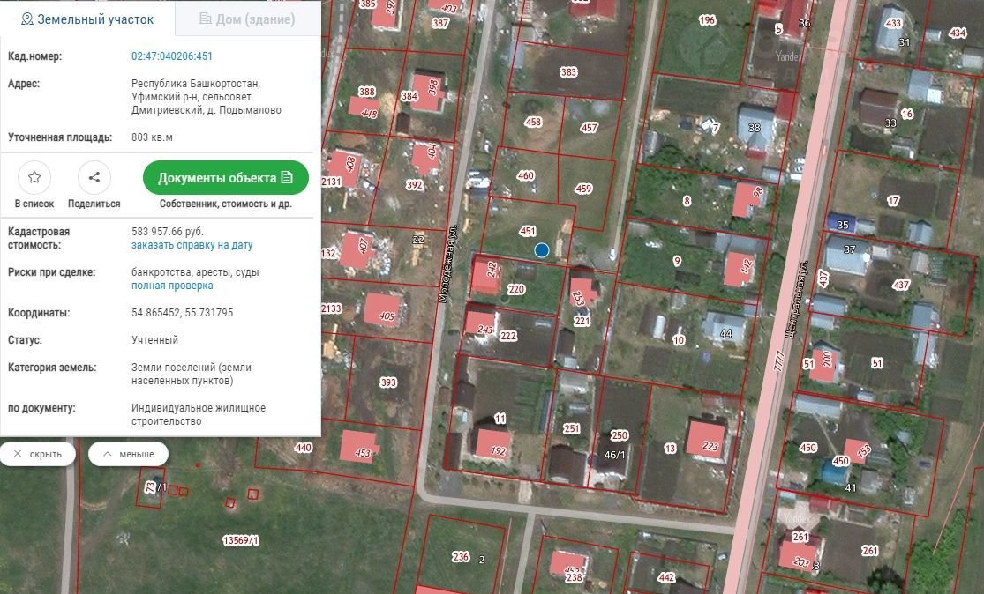Collapse details using the меньше button
Viewport: 984px width, 594px height.
pos(128,454)
